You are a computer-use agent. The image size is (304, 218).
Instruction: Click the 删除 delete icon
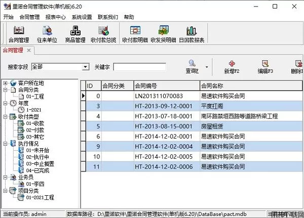(299, 64)
